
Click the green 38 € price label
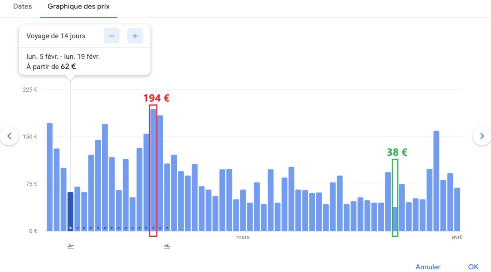pyautogui.click(x=397, y=152)
